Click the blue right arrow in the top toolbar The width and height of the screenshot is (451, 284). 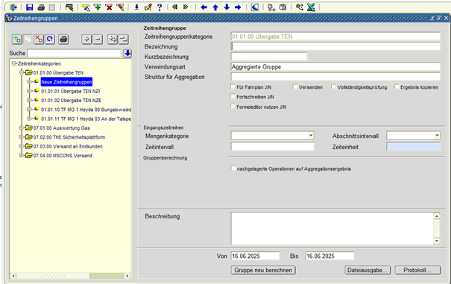point(238,7)
